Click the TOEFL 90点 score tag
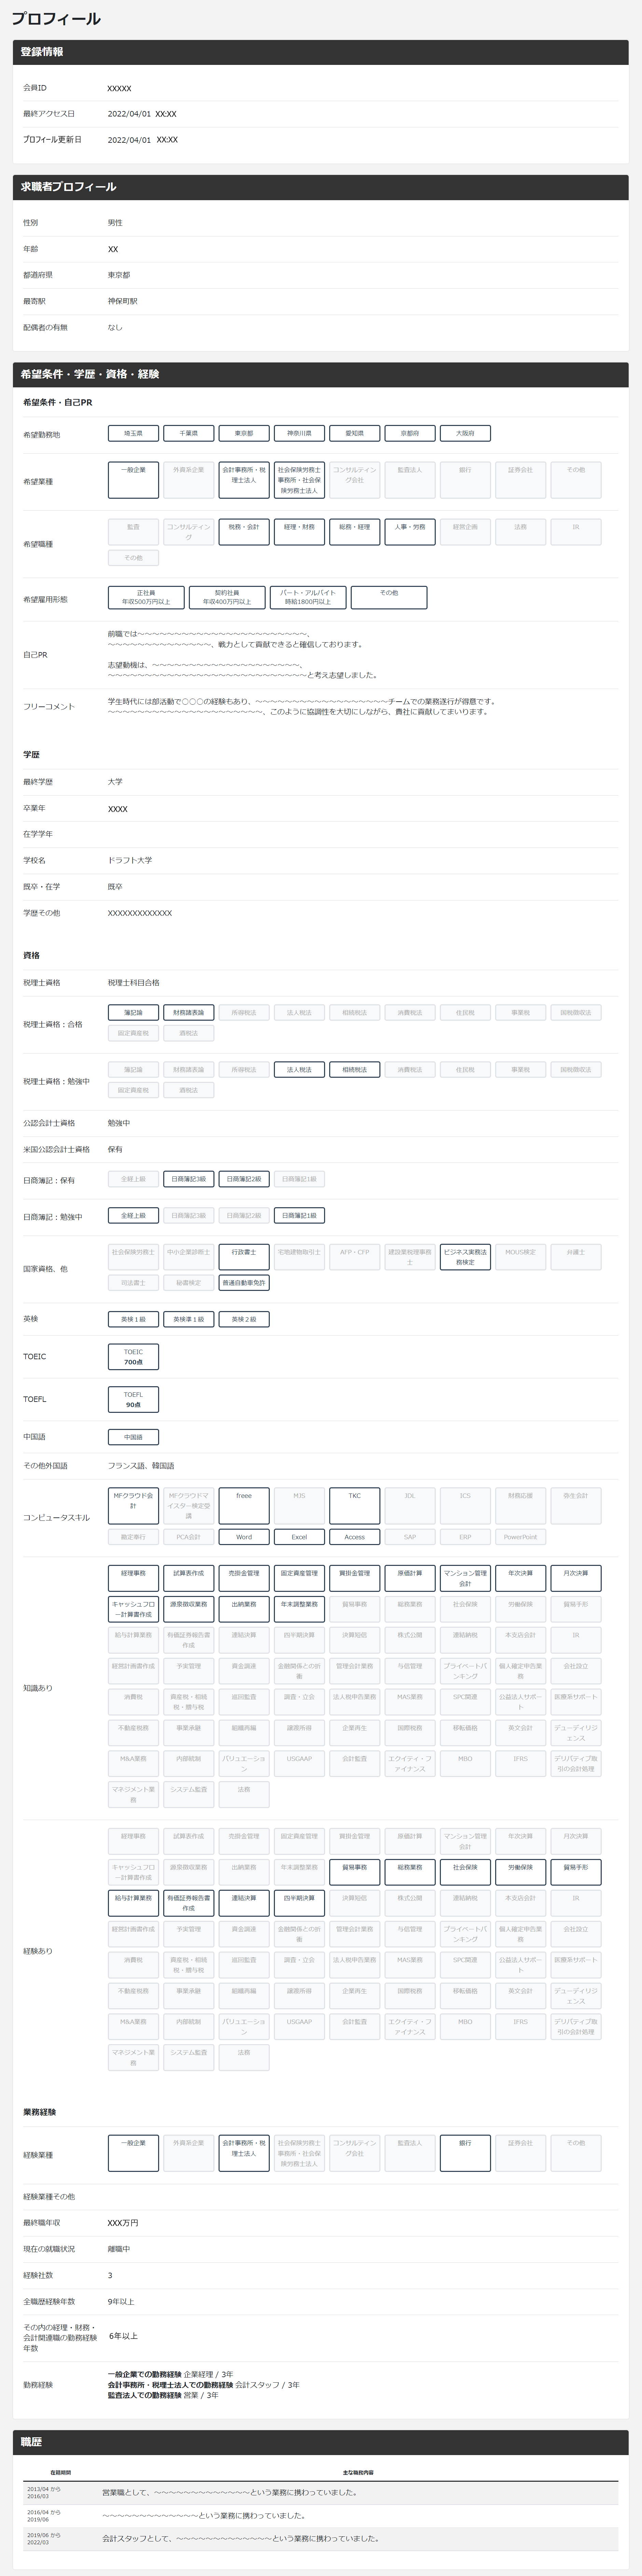The image size is (642, 2576). click(x=133, y=1400)
